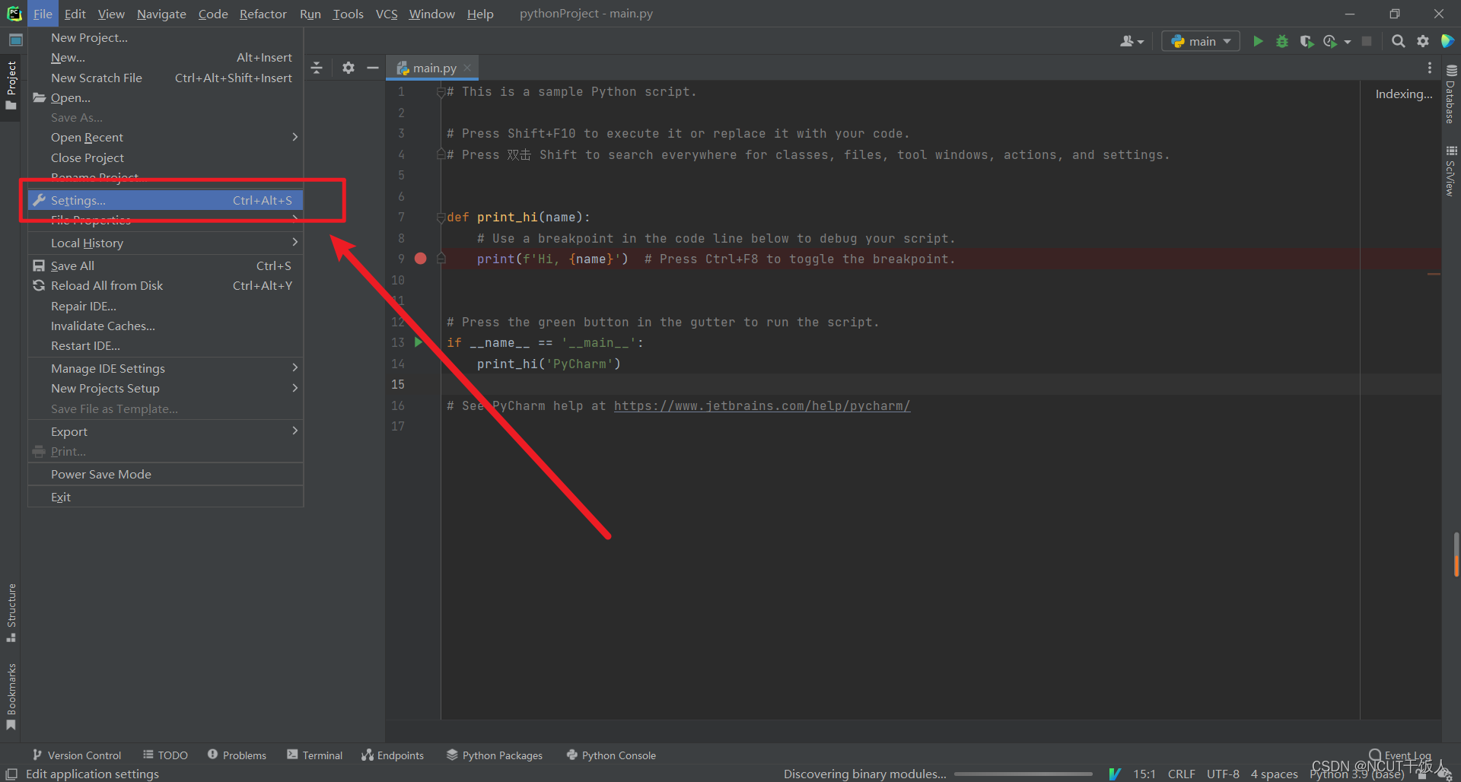Toggle tool window bars icon bottom-left
Screen dimensions: 1461x782
pos(11,774)
